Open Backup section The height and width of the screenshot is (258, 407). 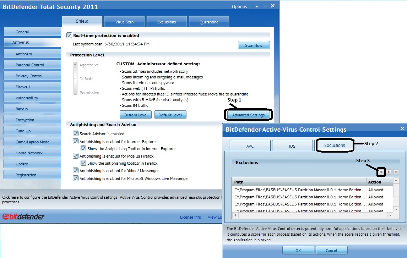point(32,109)
